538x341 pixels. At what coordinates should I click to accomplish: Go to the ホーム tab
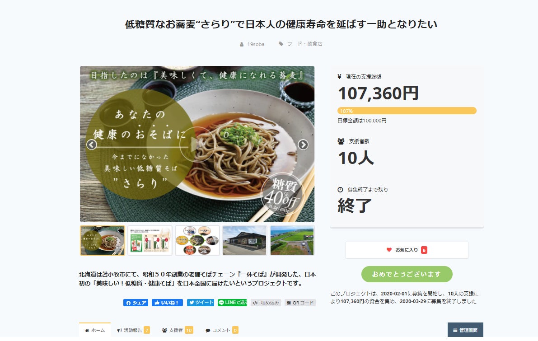pos(95,330)
